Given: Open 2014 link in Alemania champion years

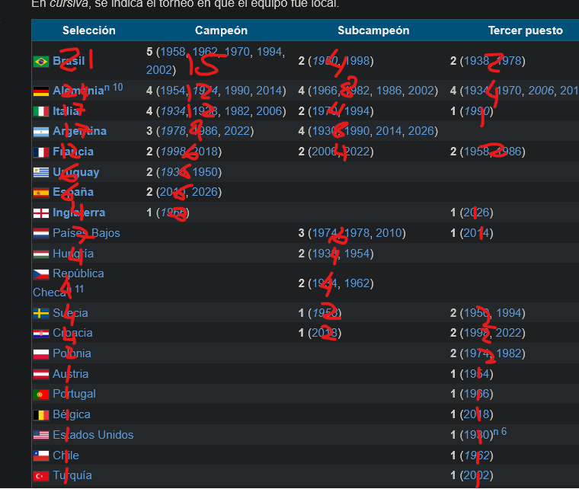Looking at the screenshot, I should tap(269, 91).
